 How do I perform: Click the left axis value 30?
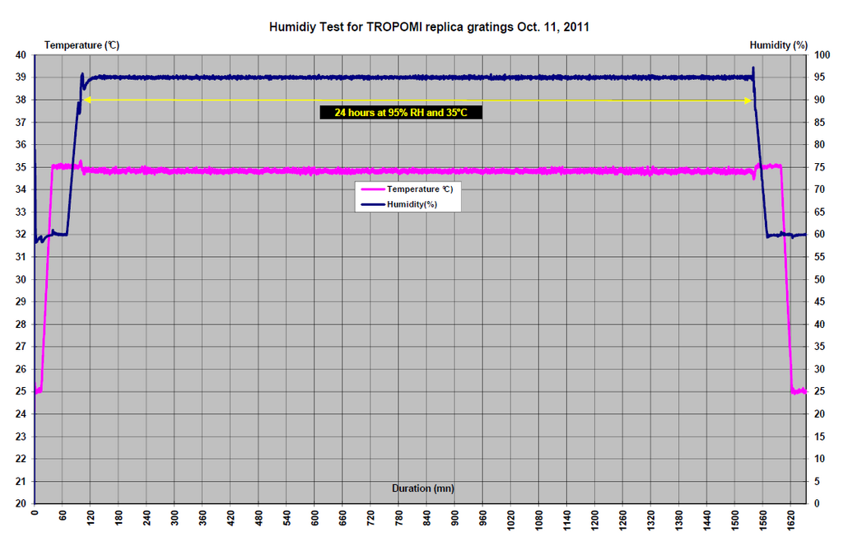[x=21, y=279]
